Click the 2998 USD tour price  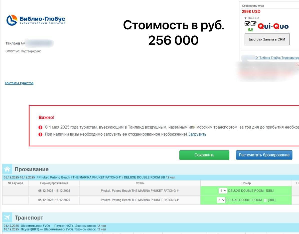pos(251,12)
